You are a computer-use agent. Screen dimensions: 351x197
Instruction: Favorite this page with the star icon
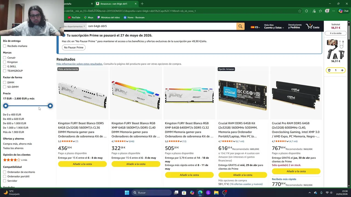tap(300, 11)
